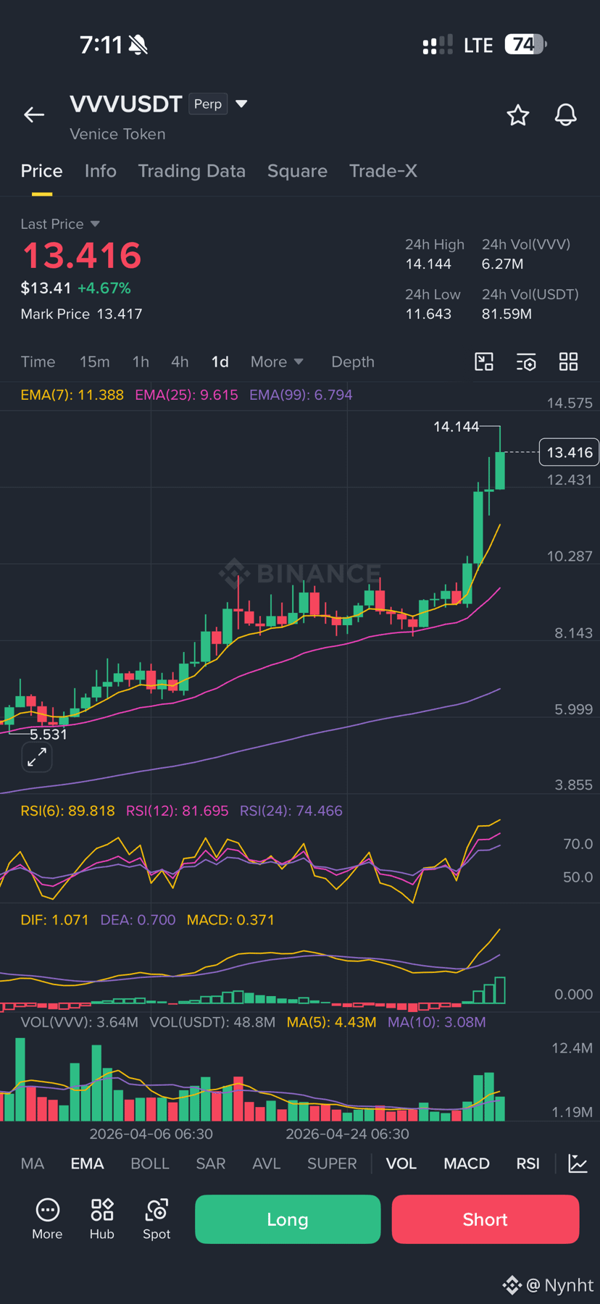Image resolution: width=600 pixels, height=1304 pixels.
Task: Toggle the VOL sub-indicator
Action: tap(401, 1163)
